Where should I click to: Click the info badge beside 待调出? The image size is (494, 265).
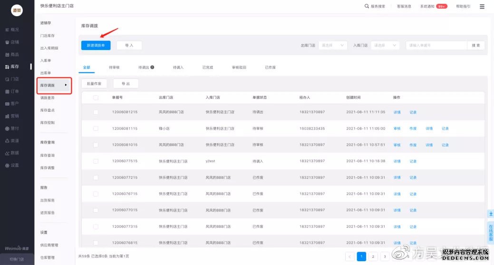(x=152, y=67)
